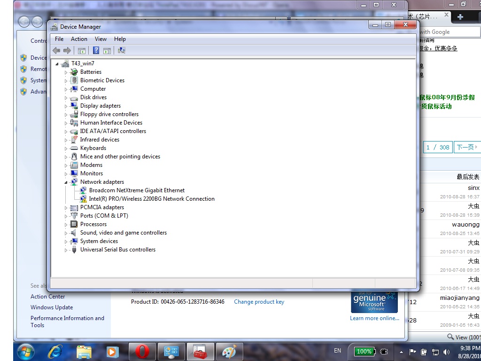This screenshot has width=481, height=361.
Task: Expand the System devices node arrow
Action: pyautogui.click(x=66, y=242)
